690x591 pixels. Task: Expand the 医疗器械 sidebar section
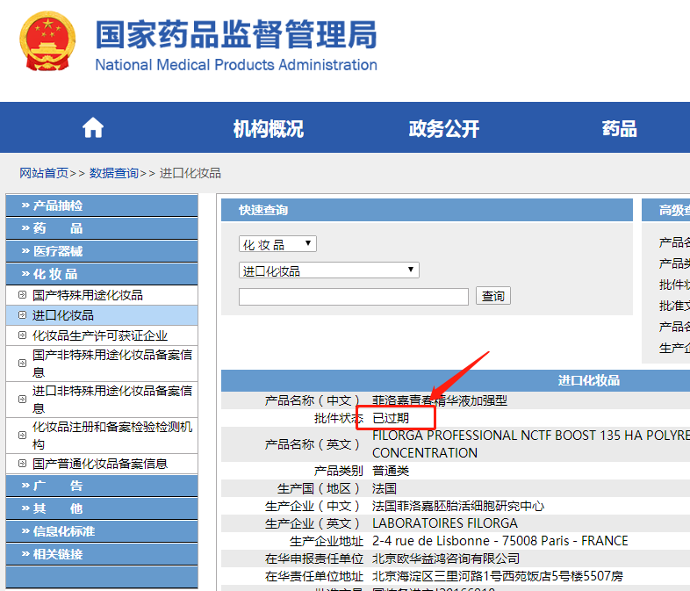coord(102,251)
